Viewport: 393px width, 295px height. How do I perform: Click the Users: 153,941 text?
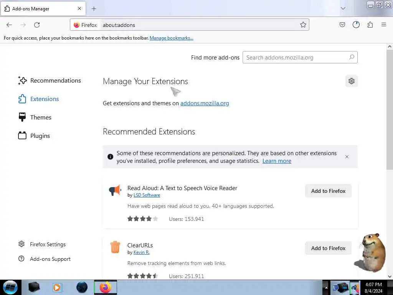(x=186, y=219)
